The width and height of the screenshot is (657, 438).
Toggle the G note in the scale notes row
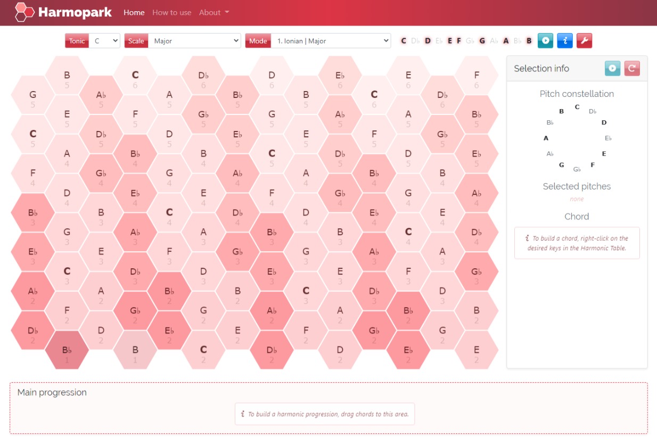pyautogui.click(x=482, y=41)
